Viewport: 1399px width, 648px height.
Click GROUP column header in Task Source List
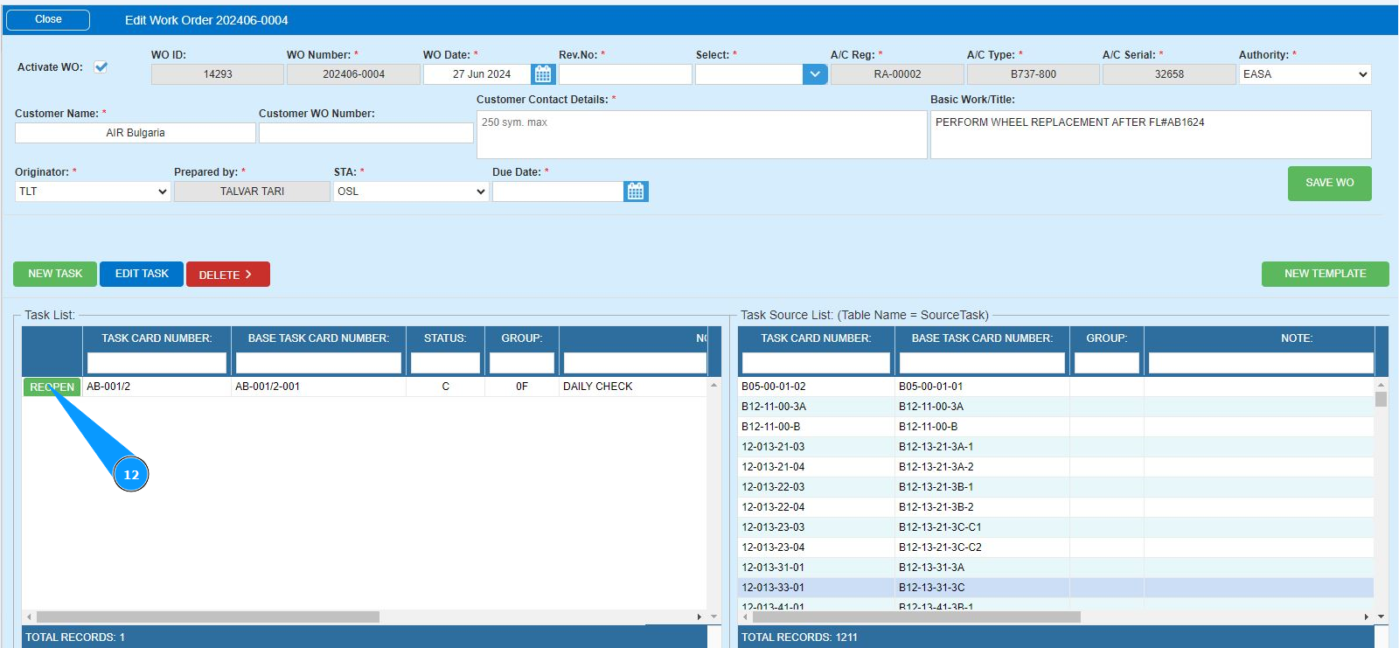[1106, 338]
